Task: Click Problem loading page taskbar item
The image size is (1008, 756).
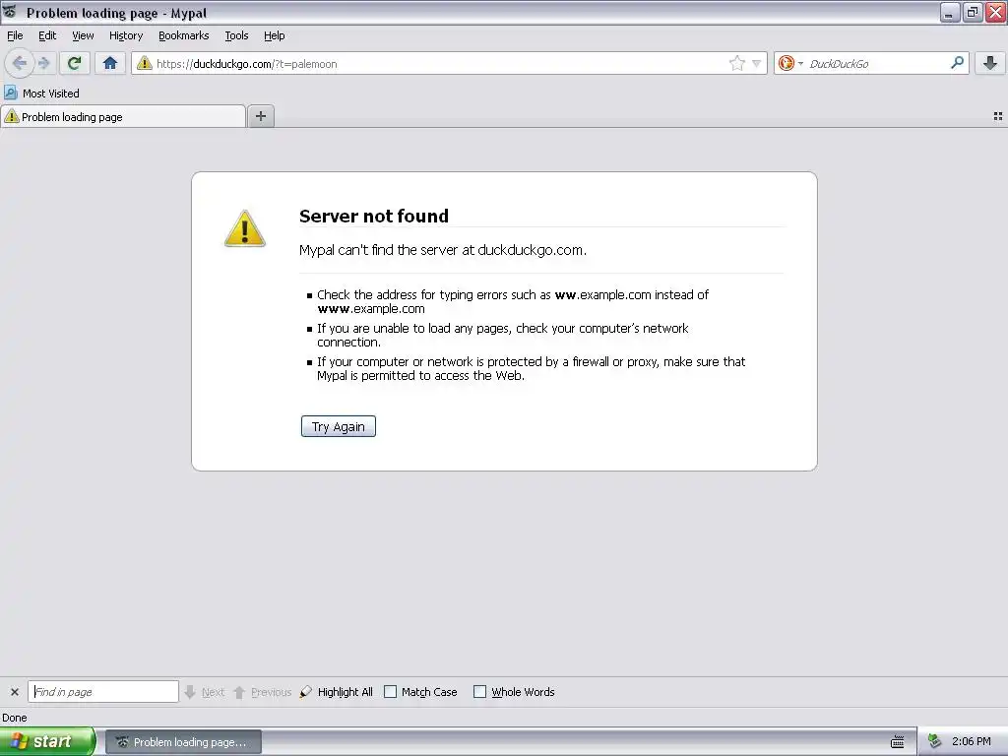Action: [x=183, y=742]
